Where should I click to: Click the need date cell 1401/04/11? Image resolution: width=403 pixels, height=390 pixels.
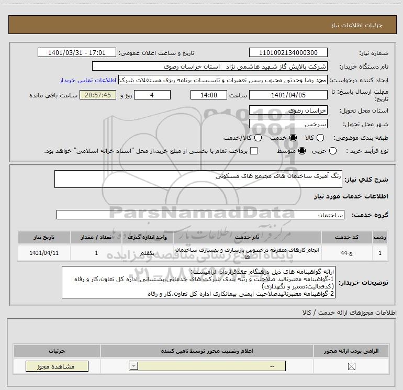click(x=44, y=253)
